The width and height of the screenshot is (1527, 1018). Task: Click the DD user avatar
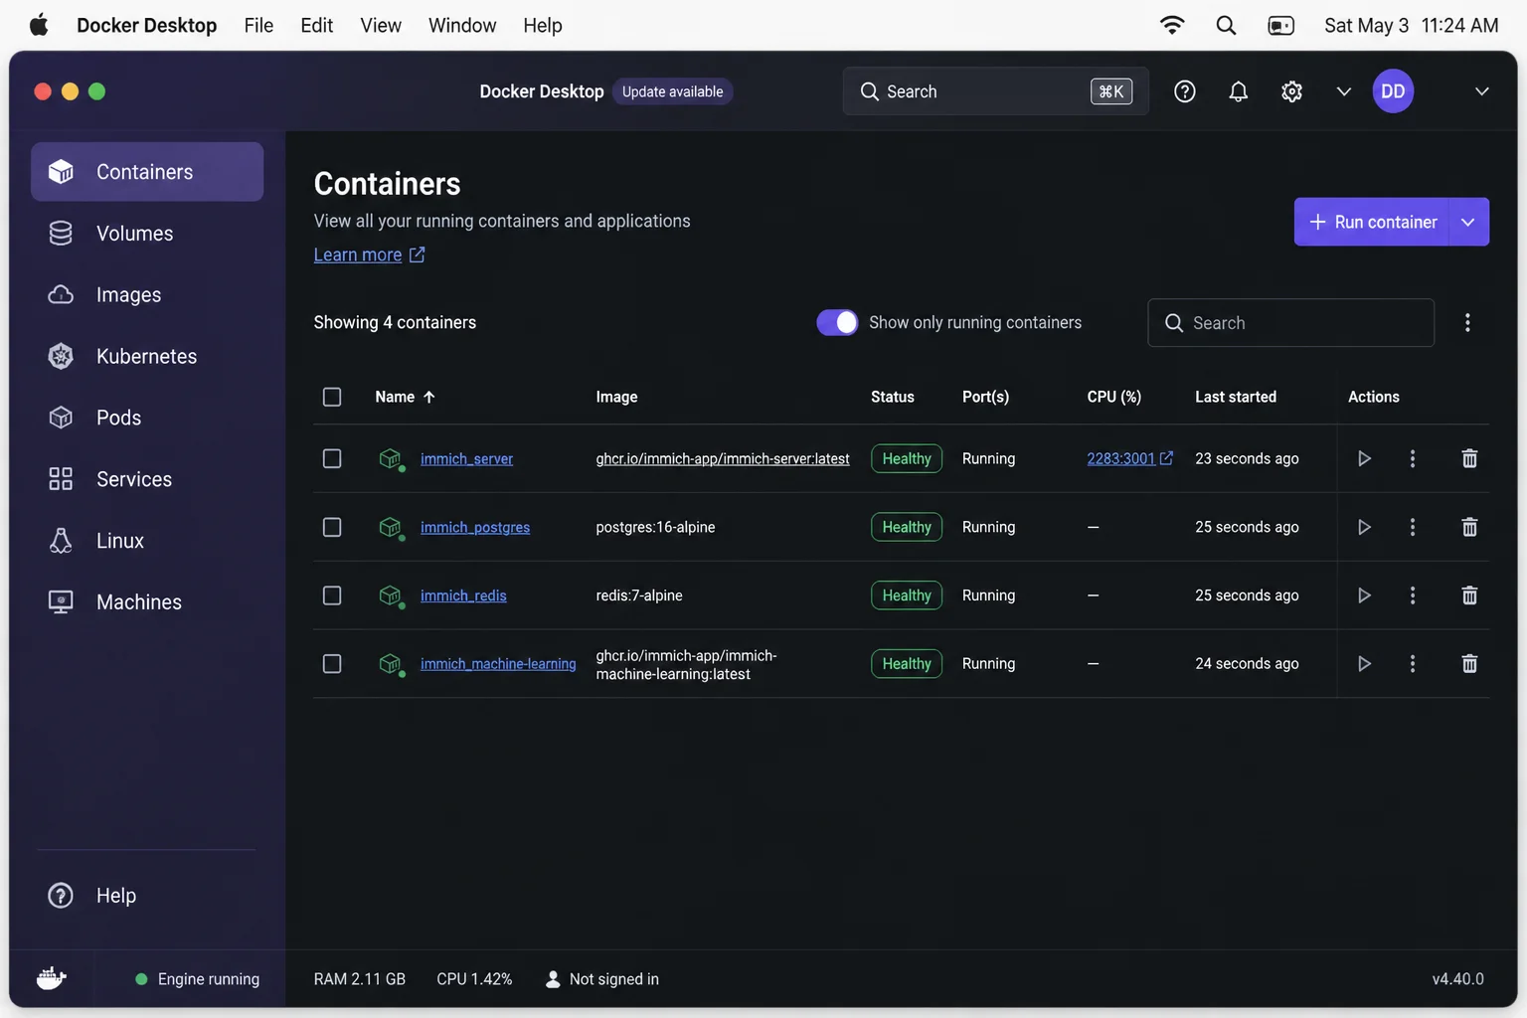pos(1393,91)
